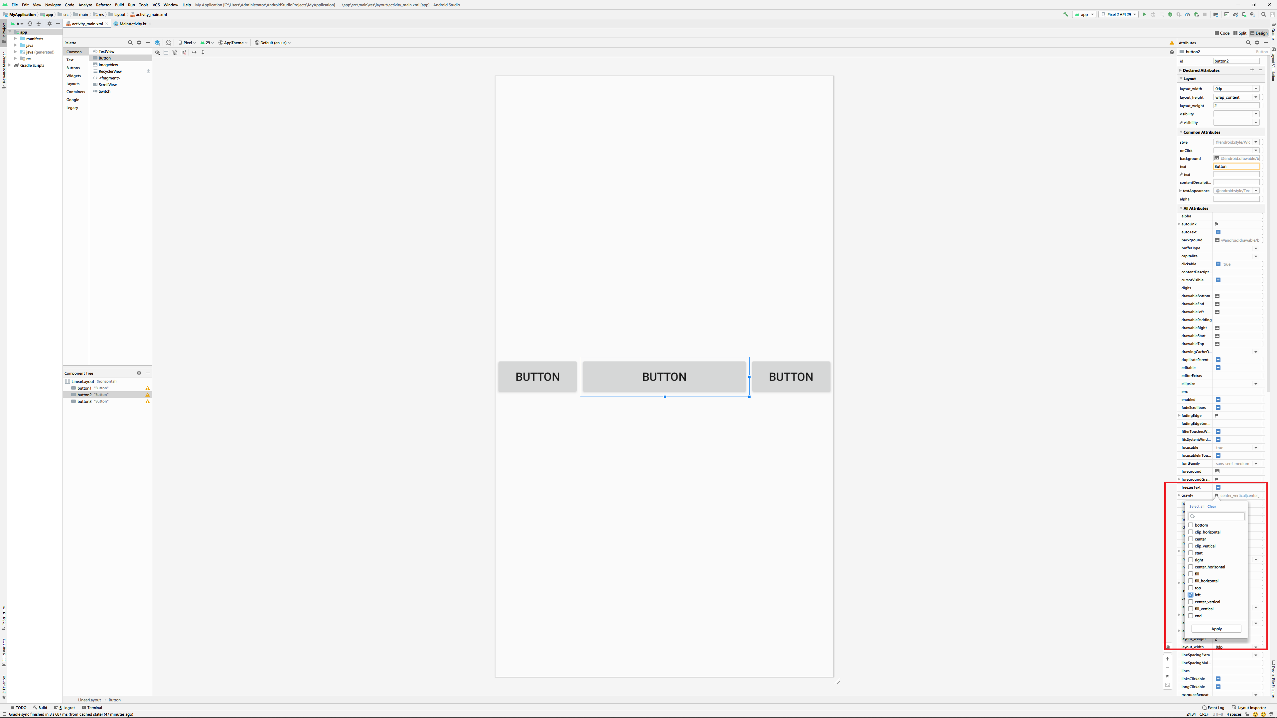This screenshot has width=1277, height=718.
Task: Sync project with Gradle files icon
Action: coord(1235,14)
